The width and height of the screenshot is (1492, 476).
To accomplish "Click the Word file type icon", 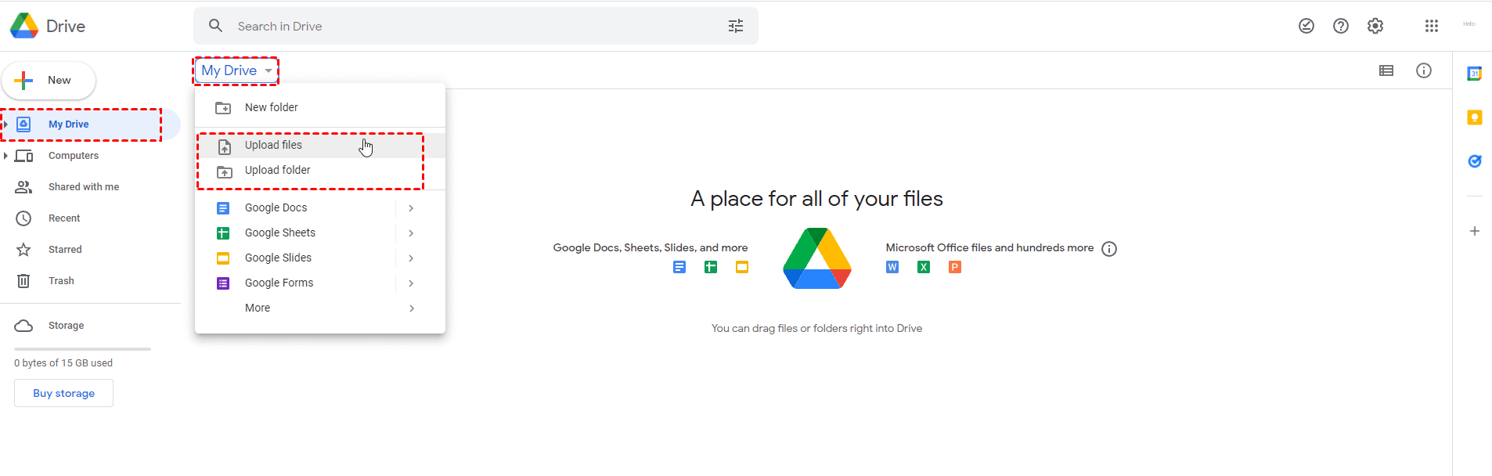I will point(892,267).
